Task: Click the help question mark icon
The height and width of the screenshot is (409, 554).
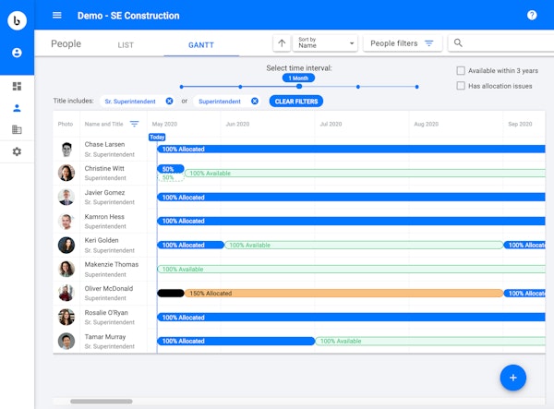Action: [x=532, y=16]
